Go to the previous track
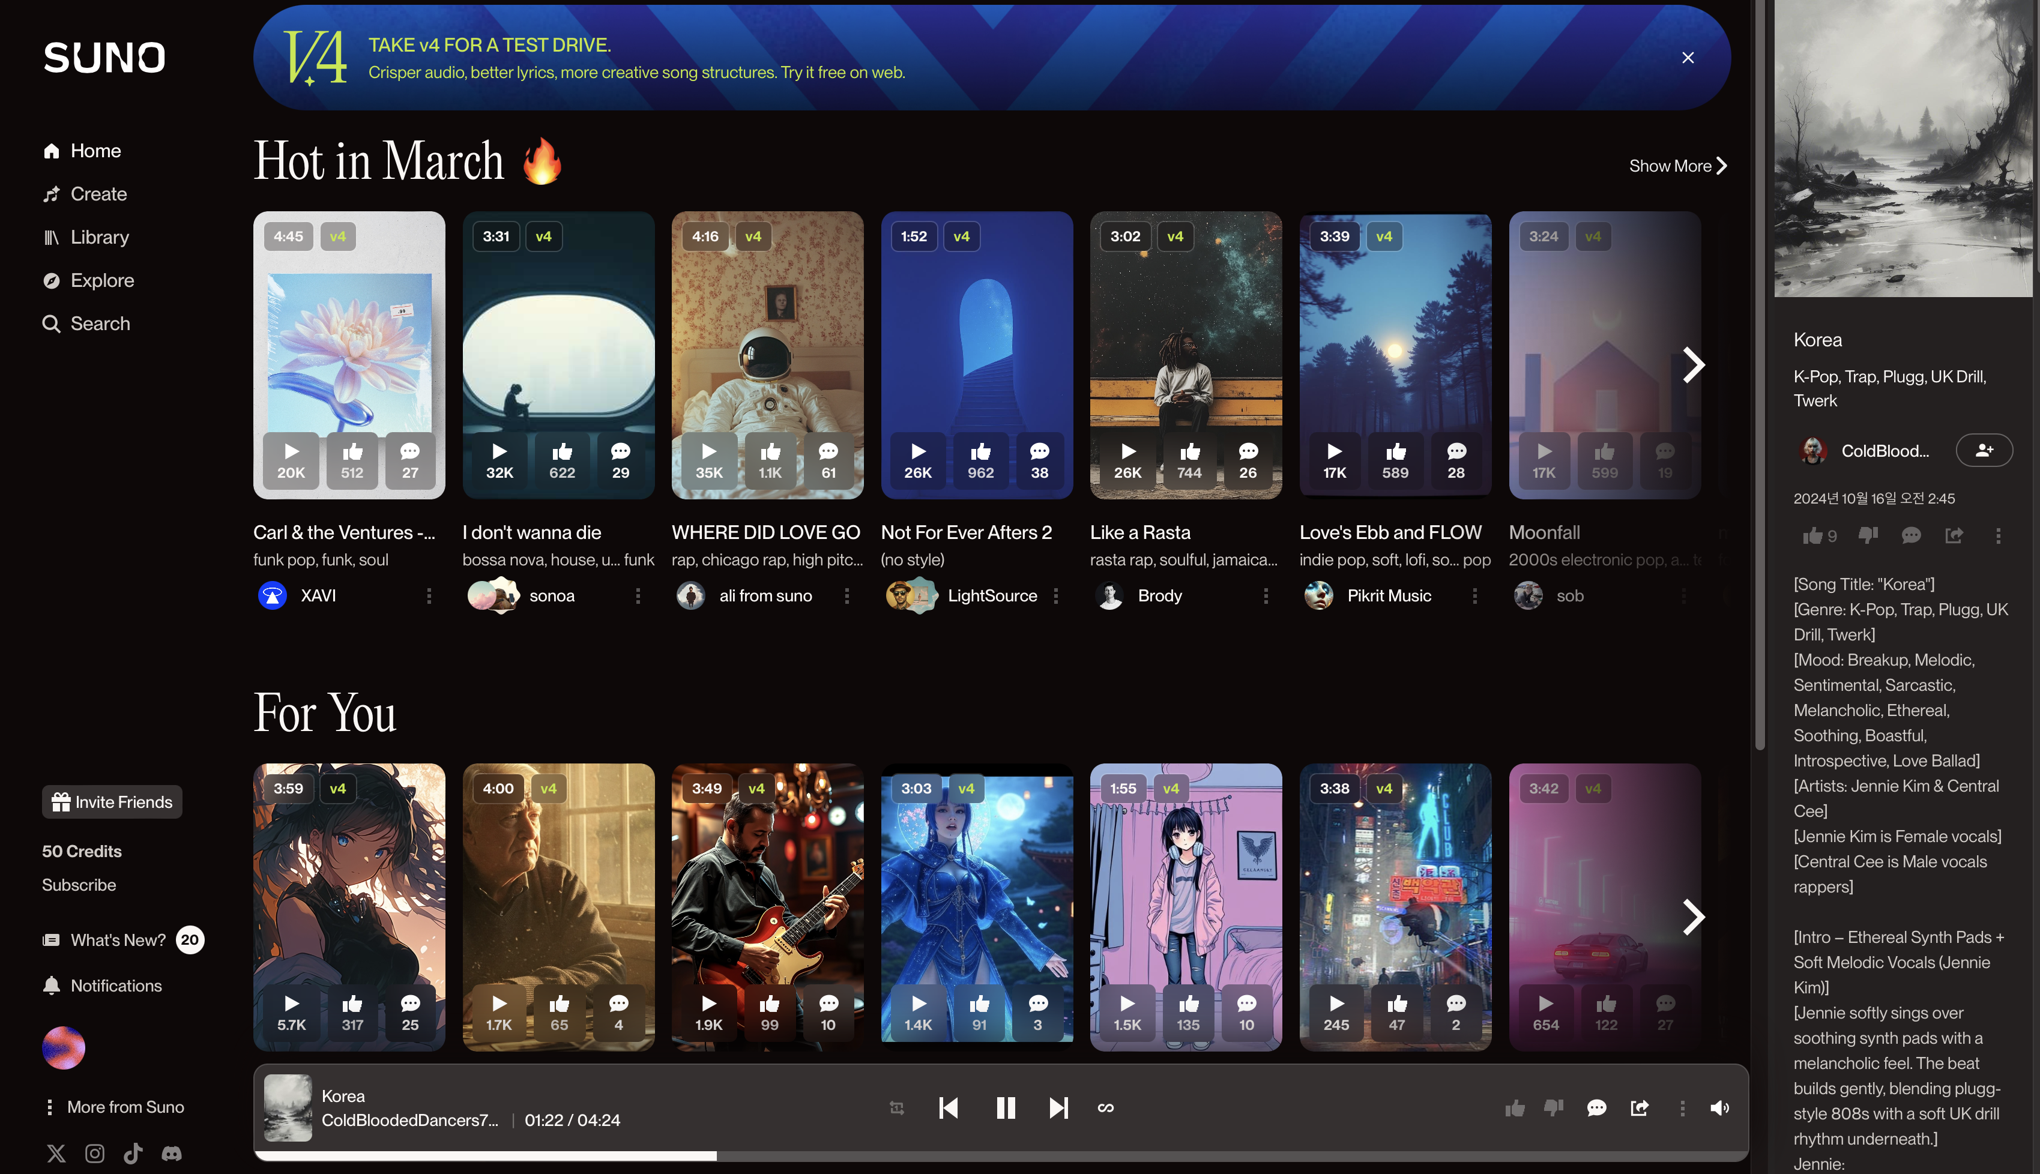2040x1174 pixels. click(x=949, y=1108)
